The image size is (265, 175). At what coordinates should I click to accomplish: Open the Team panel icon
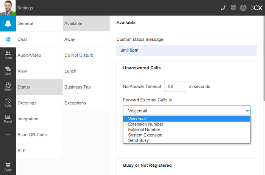click(x=8, y=55)
